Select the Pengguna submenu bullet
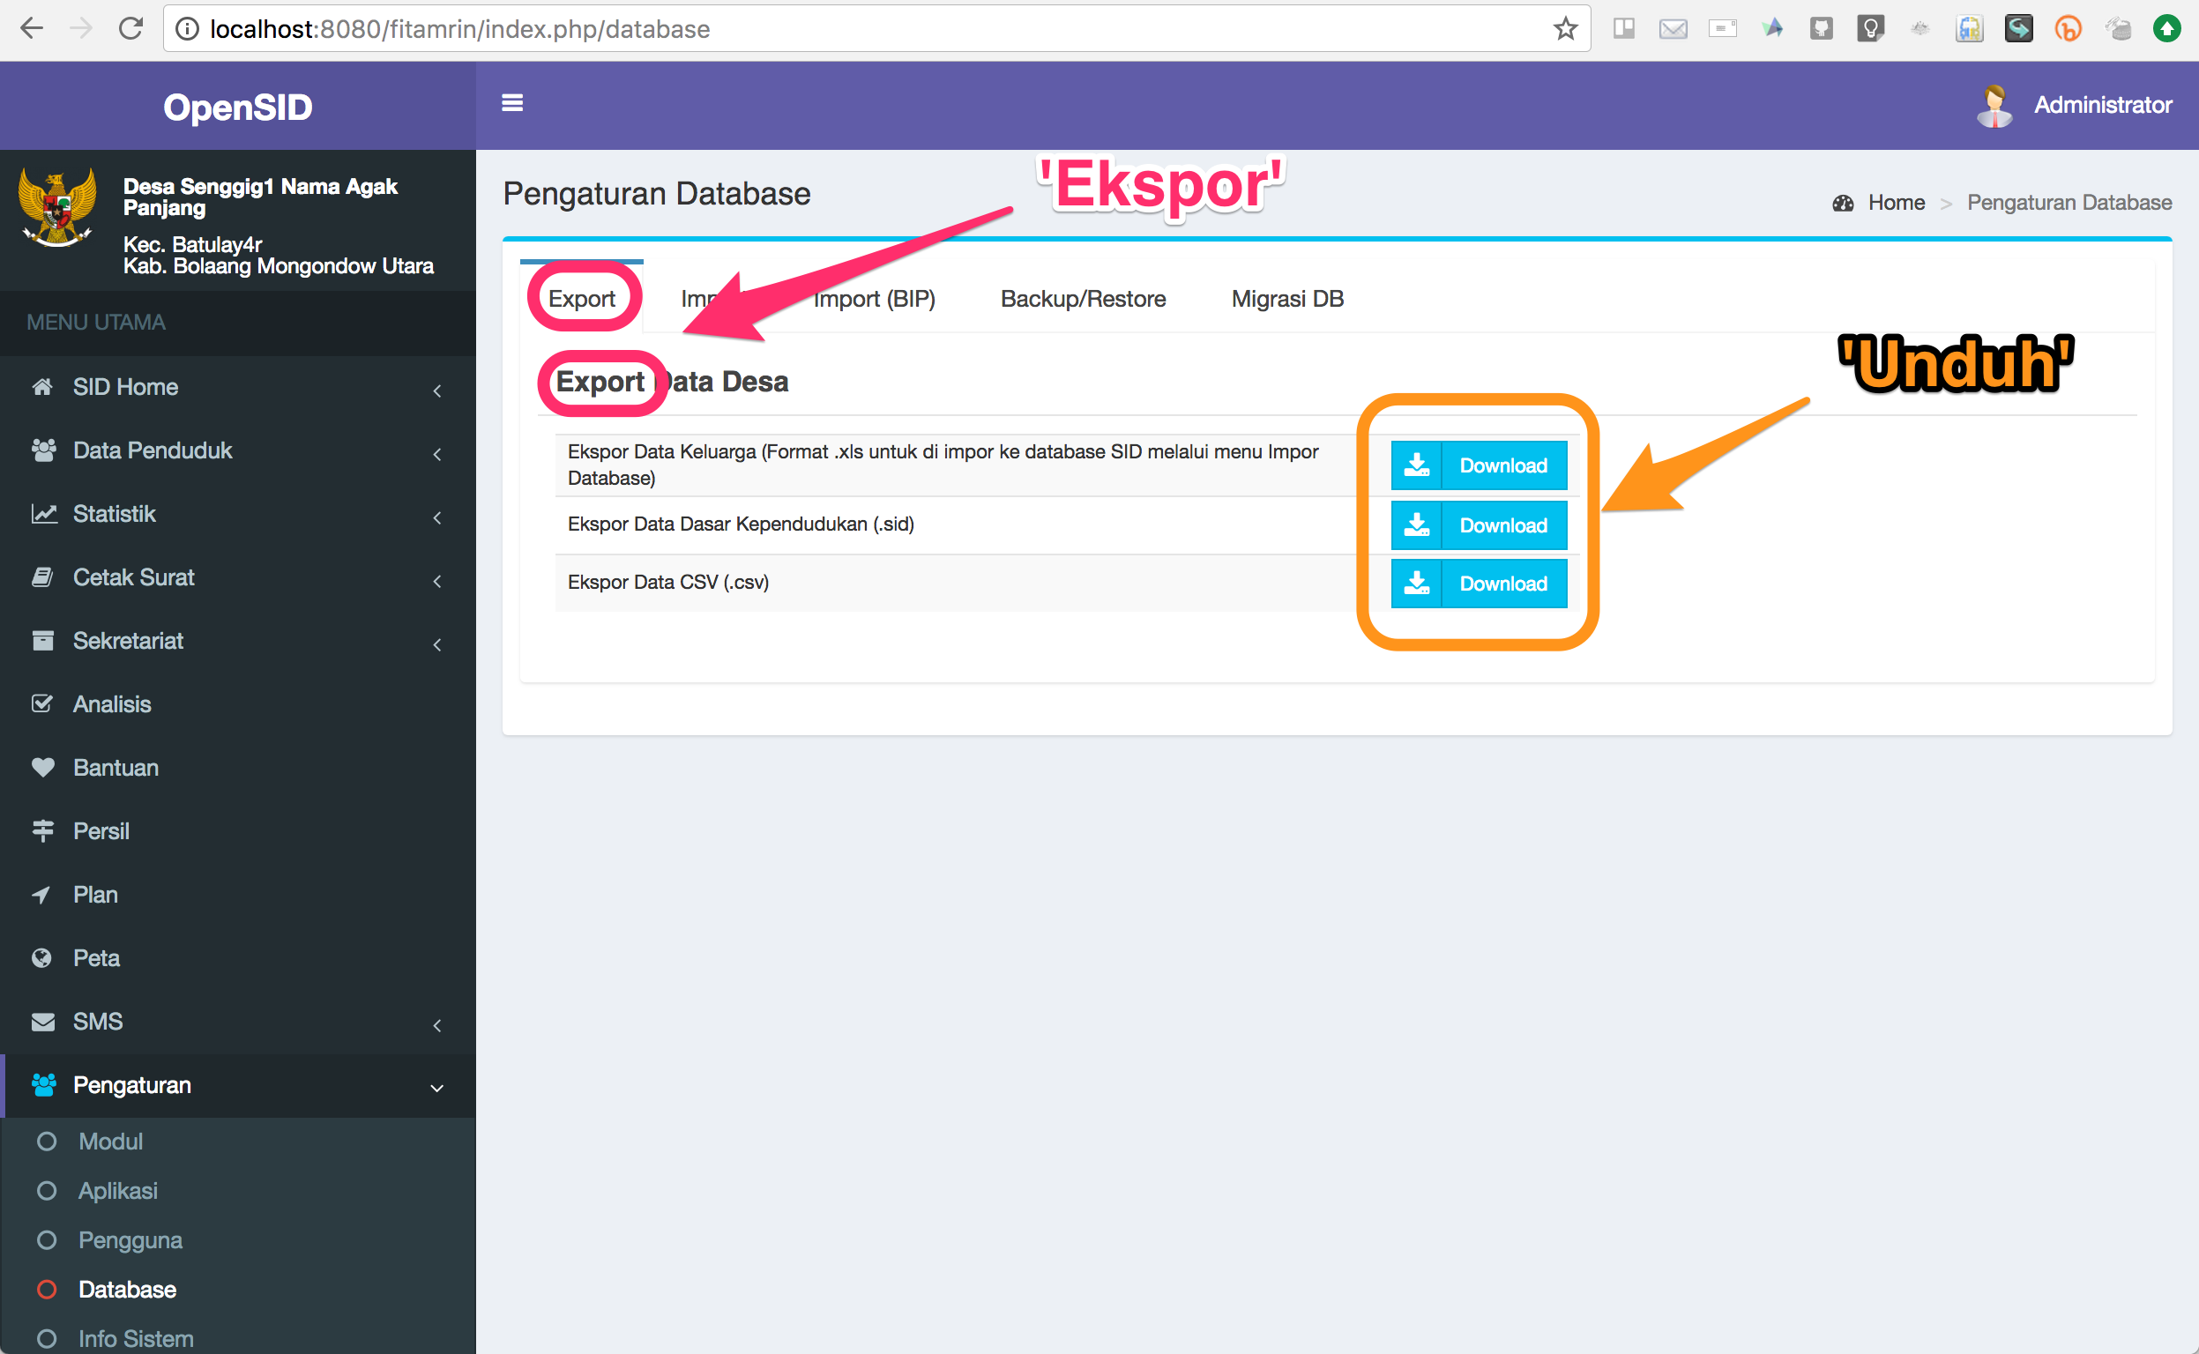The image size is (2199, 1354). pos(47,1240)
